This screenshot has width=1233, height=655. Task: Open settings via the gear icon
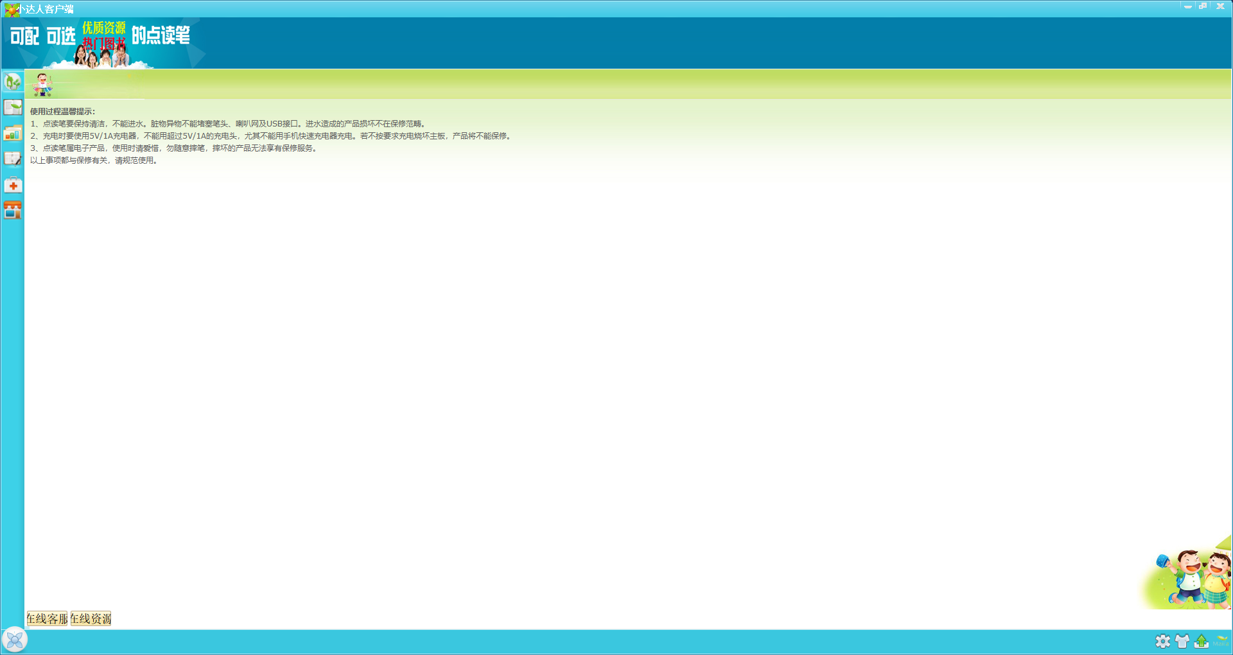pos(1164,641)
